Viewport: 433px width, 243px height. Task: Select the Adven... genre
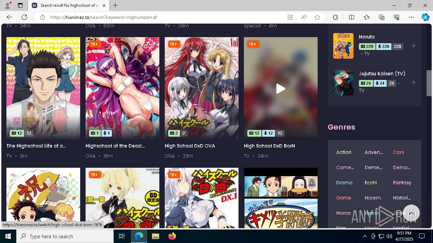[373, 152]
